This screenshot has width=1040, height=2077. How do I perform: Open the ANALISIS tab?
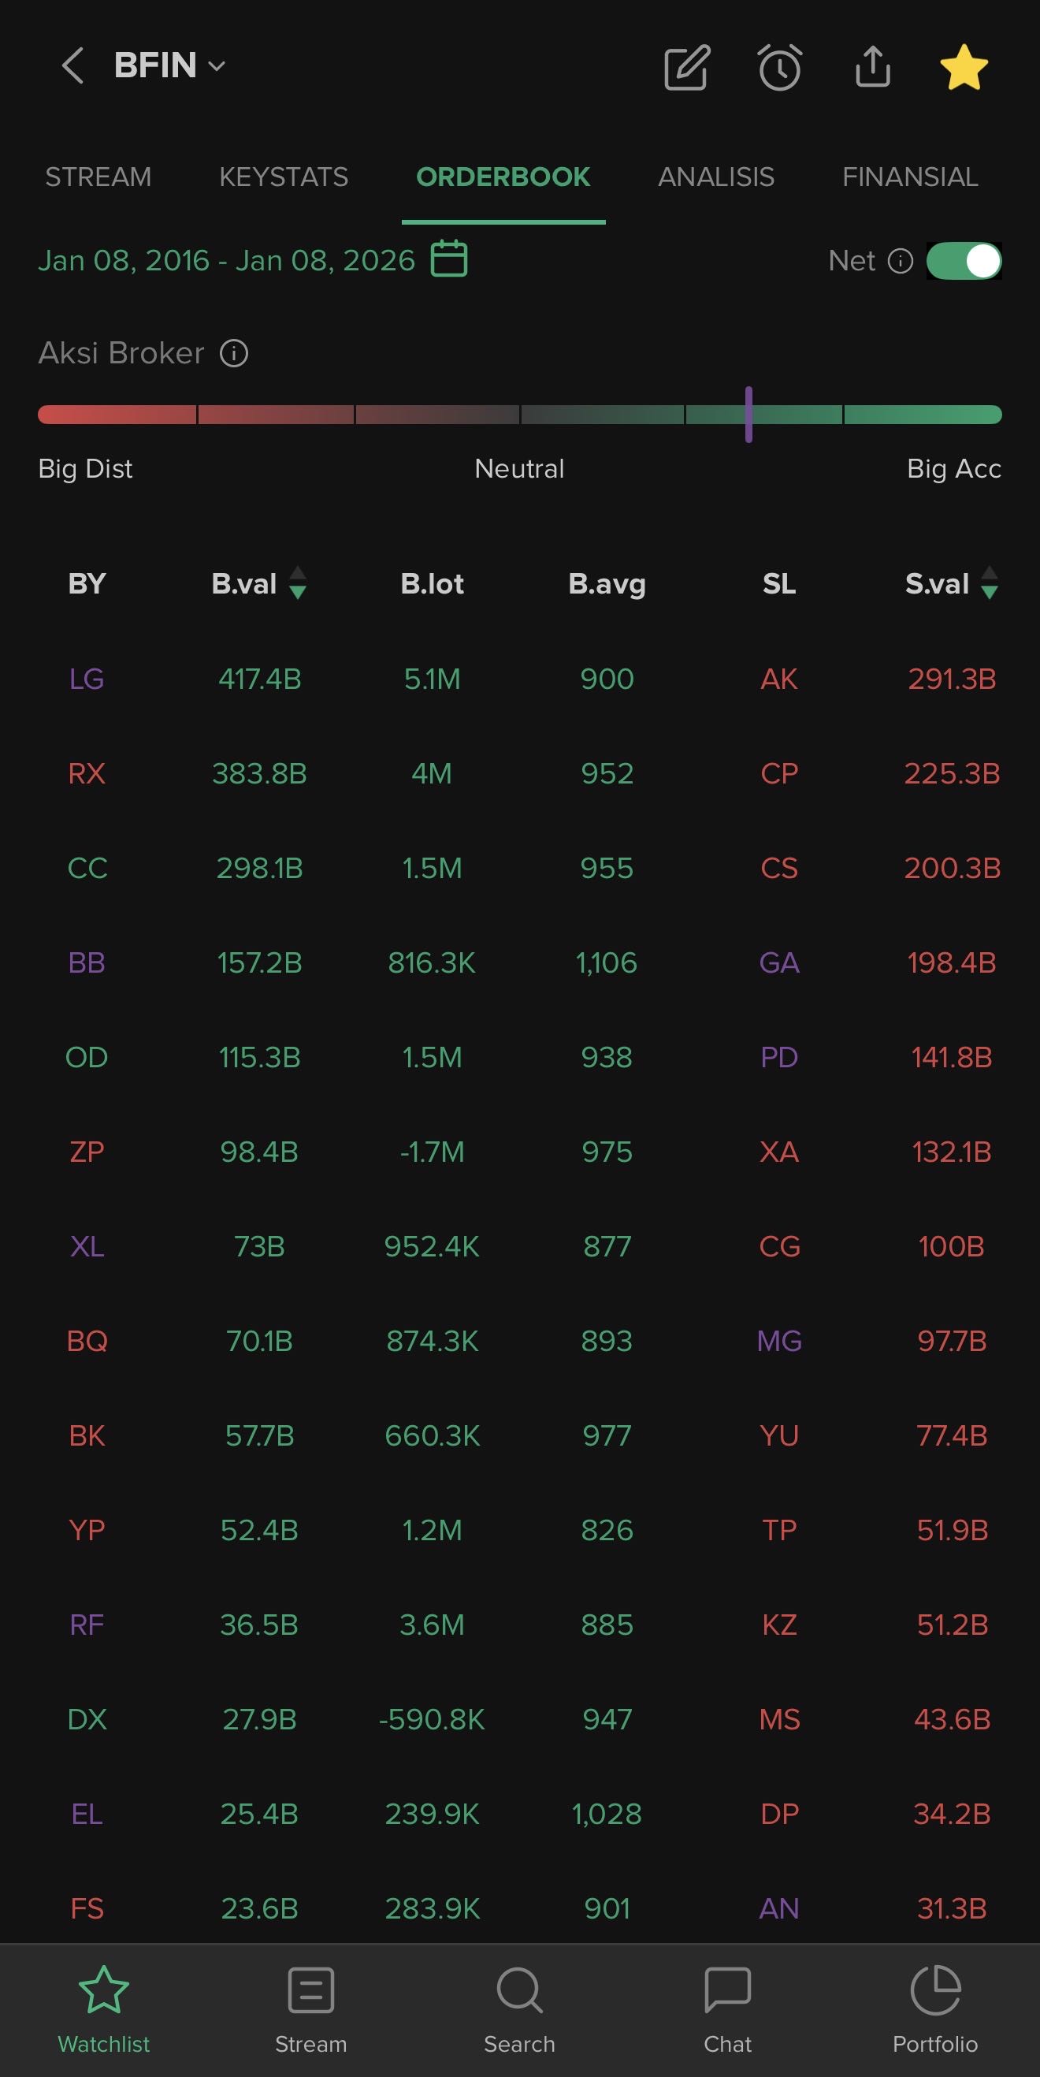pos(716,177)
